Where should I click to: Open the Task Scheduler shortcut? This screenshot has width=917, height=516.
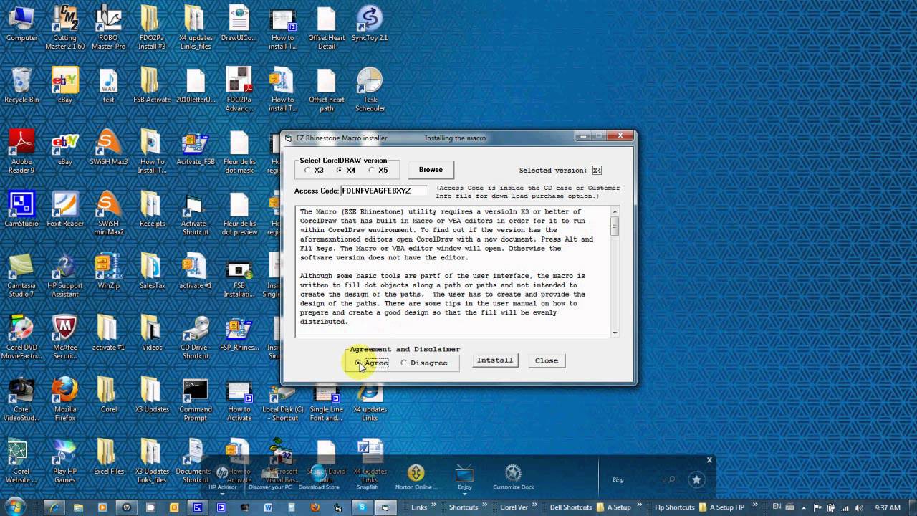point(370,90)
